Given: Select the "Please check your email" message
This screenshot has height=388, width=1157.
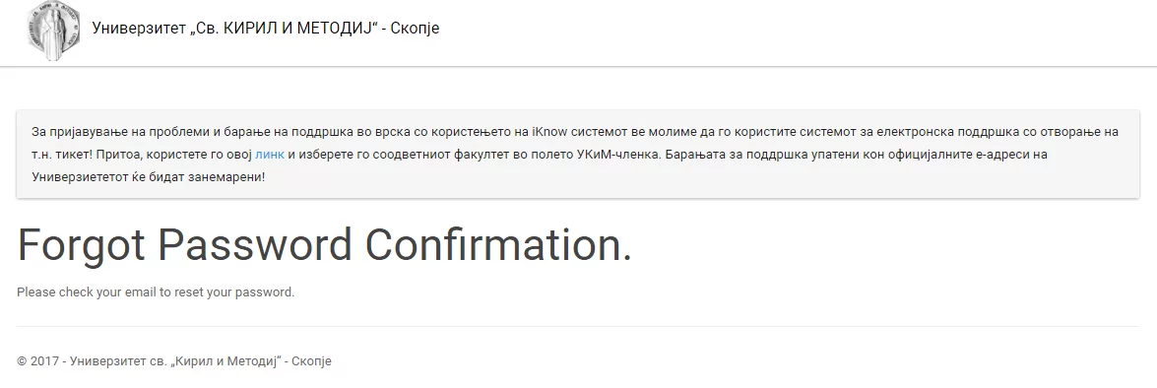Looking at the screenshot, I should [156, 292].
